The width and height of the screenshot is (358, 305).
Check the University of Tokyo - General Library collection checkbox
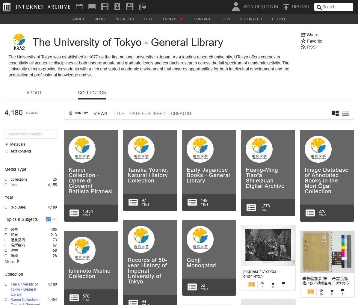click(x=6, y=284)
